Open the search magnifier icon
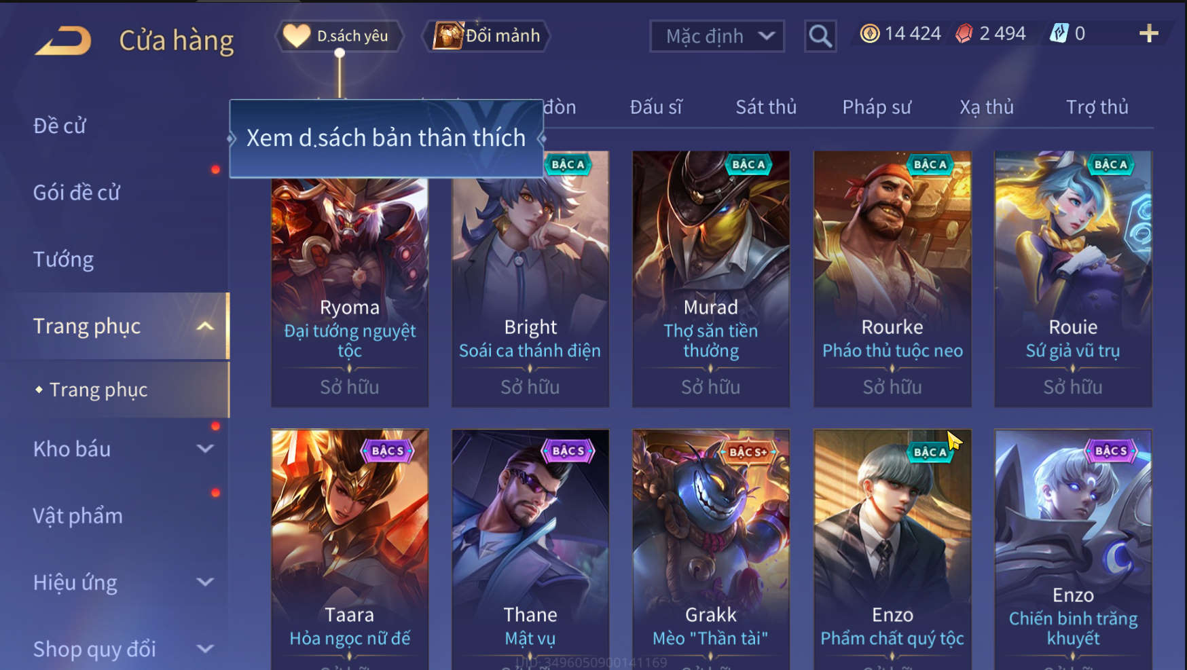 pos(820,36)
